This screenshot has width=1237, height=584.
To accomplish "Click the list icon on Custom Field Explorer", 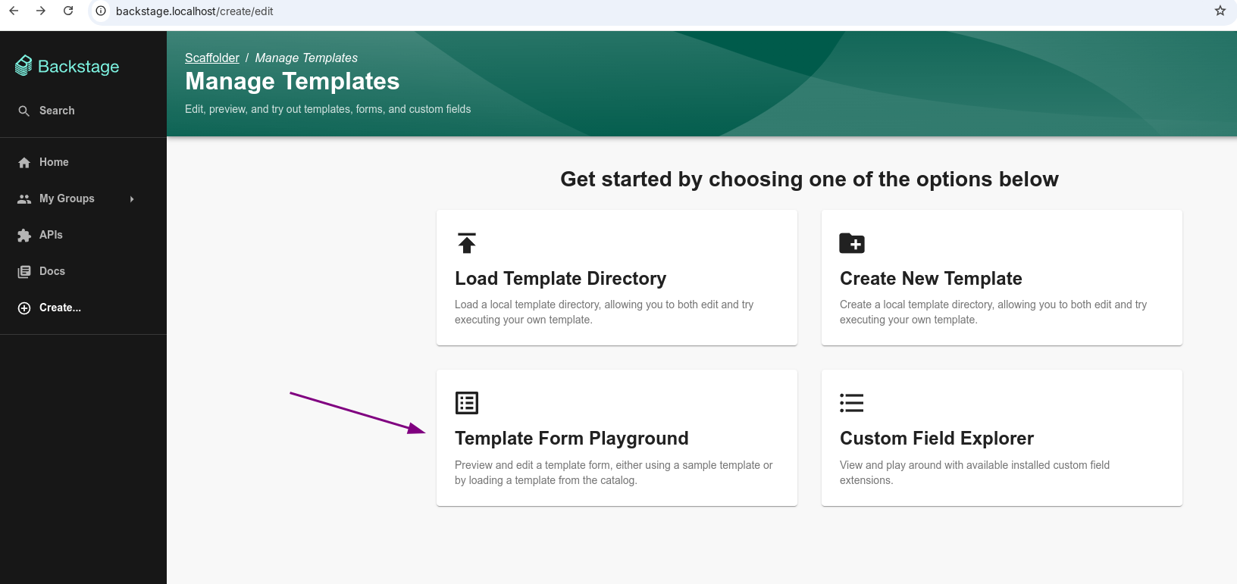I will click(x=852, y=403).
